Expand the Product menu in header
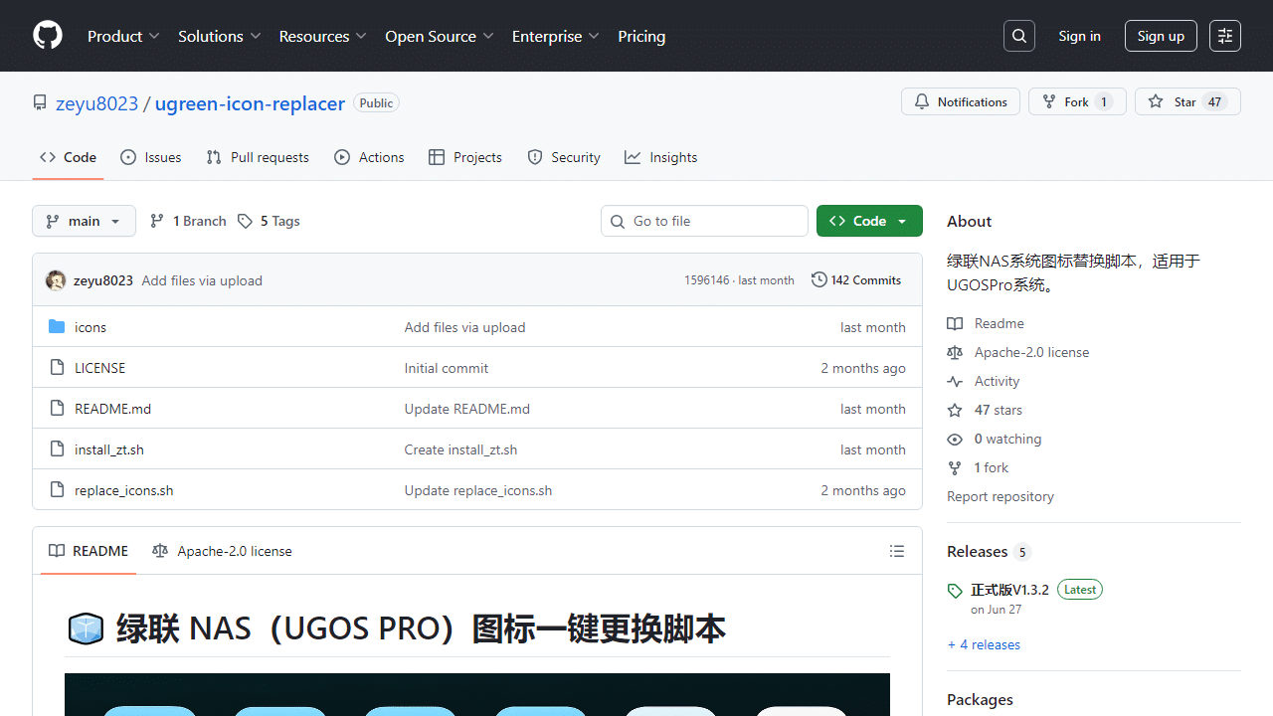Viewport: 1273px width, 716px height. [123, 36]
